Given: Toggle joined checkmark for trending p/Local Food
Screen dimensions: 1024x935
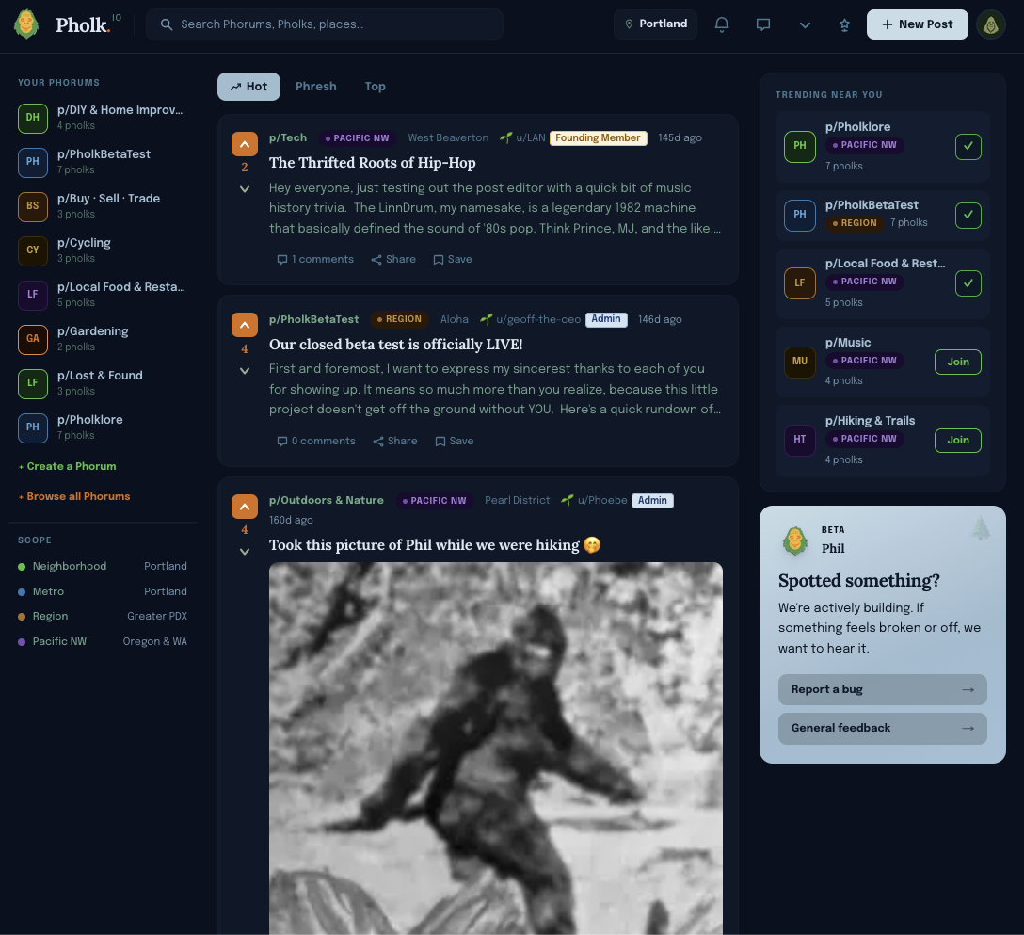Looking at the screenshot, I should click(x=968, y=283).
